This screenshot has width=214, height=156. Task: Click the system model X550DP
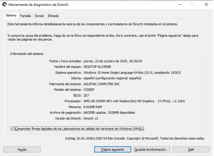(89, 90)
